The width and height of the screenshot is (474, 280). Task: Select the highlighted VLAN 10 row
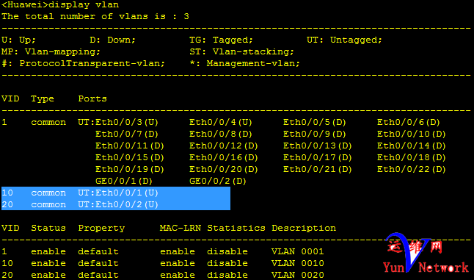pos(116,193)
